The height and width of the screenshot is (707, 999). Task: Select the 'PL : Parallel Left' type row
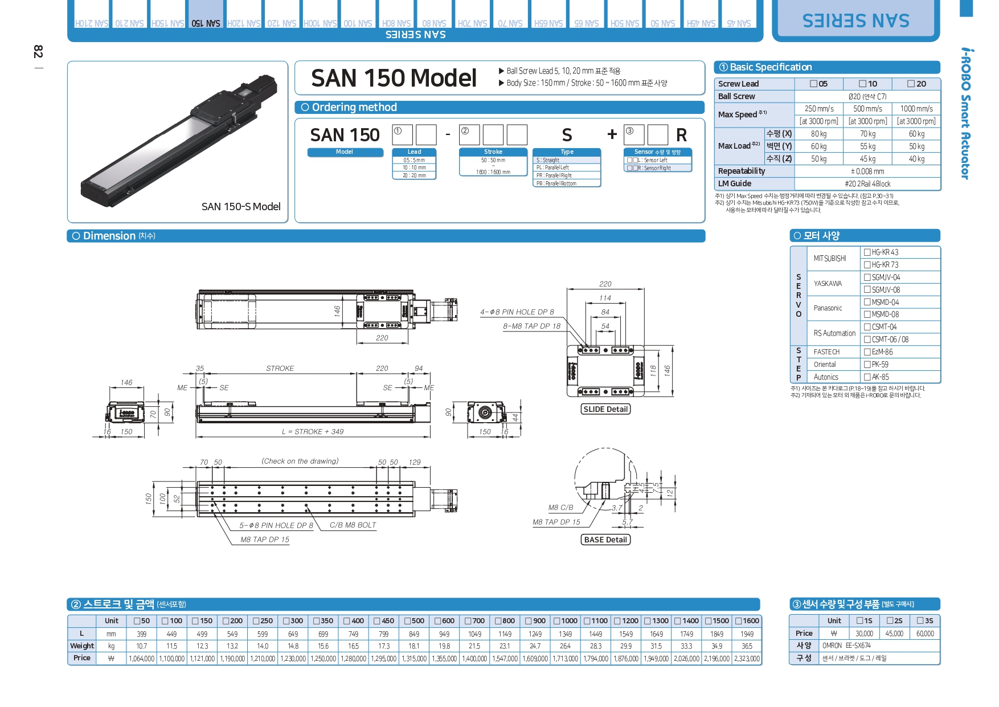tap(567, 167)
